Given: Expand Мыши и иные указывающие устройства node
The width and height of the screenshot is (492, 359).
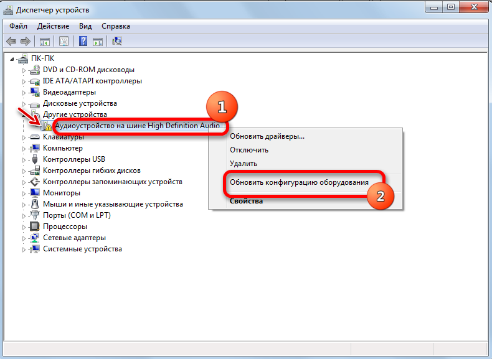Looking at the screenshot, I should (24, 205).
